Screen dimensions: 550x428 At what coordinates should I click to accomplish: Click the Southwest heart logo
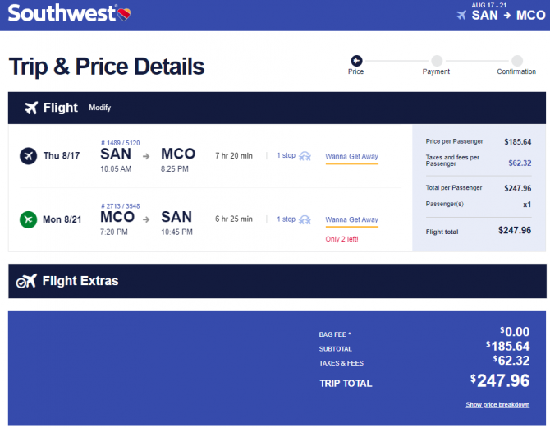coord(123,14)
